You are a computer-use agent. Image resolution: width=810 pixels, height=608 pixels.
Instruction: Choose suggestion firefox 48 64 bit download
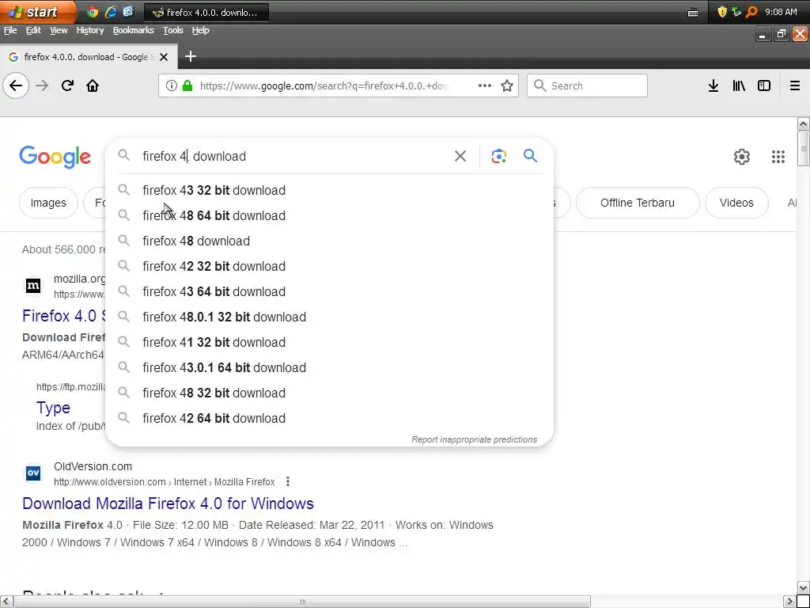[x=329, y=215]
